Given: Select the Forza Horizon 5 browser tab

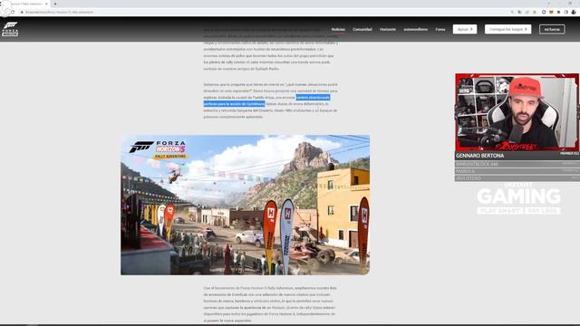Looking at the screenshot, I should 26,4.
